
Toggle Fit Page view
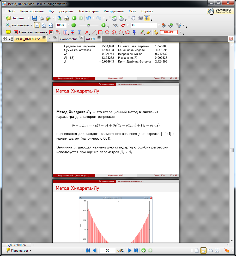pos(44,25)
